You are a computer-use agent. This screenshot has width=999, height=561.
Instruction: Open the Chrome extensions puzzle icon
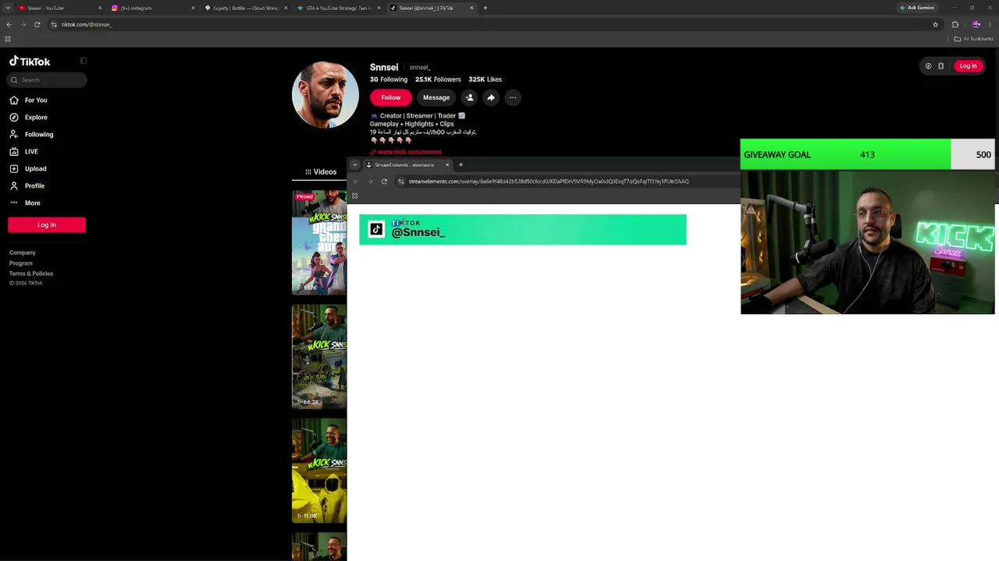click(955, 24)
